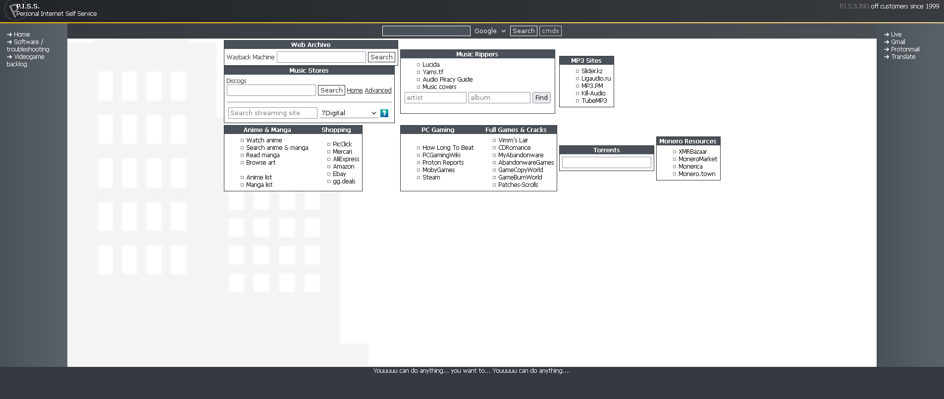Viewport: 944px width, 399px height.
Task: Focus the Torrents search field
Action: click(607, 163)
